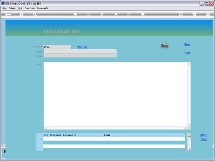
Task: Go back with the double left arrows icon
Action: tap(102, 14)
